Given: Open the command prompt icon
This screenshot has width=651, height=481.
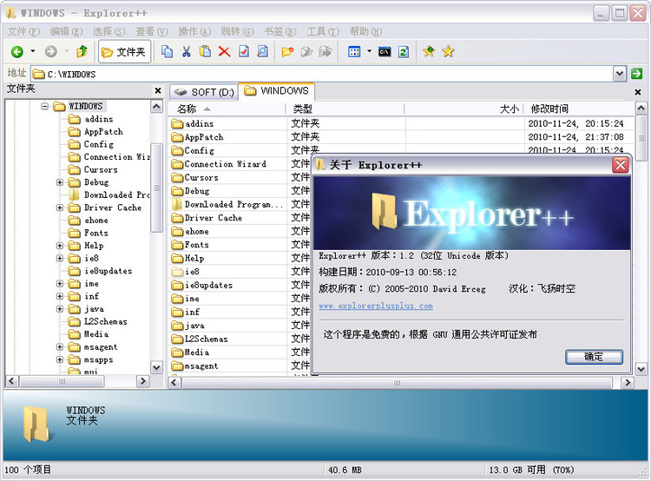Looking at the screenshot, I should pos(385,52).
